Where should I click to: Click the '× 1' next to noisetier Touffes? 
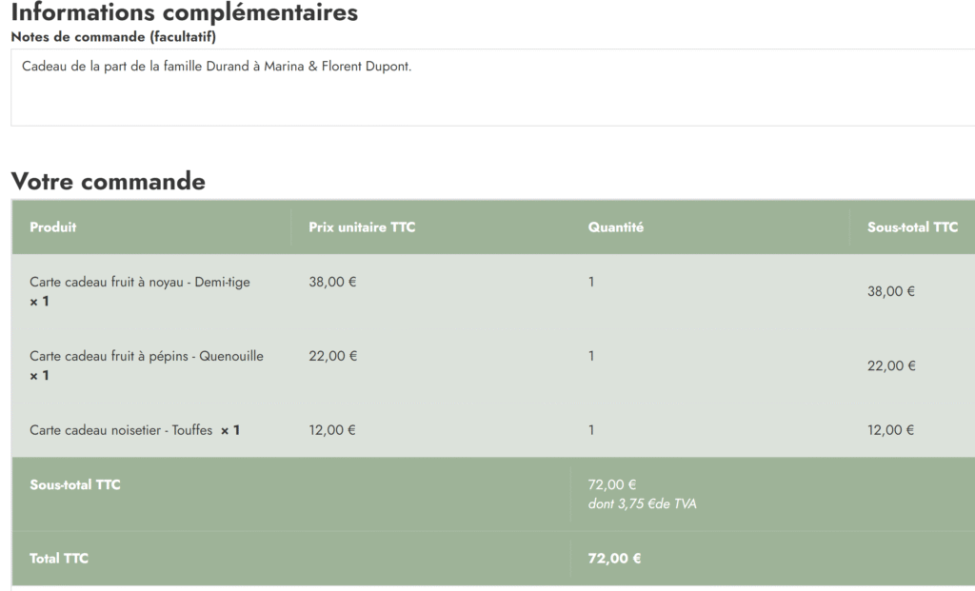230,430
